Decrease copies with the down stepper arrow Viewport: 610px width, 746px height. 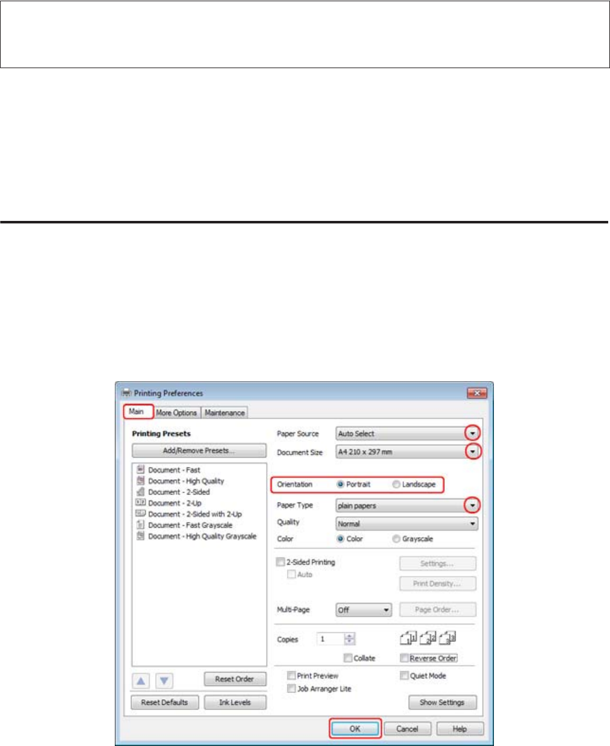click(x=349, y=642)
